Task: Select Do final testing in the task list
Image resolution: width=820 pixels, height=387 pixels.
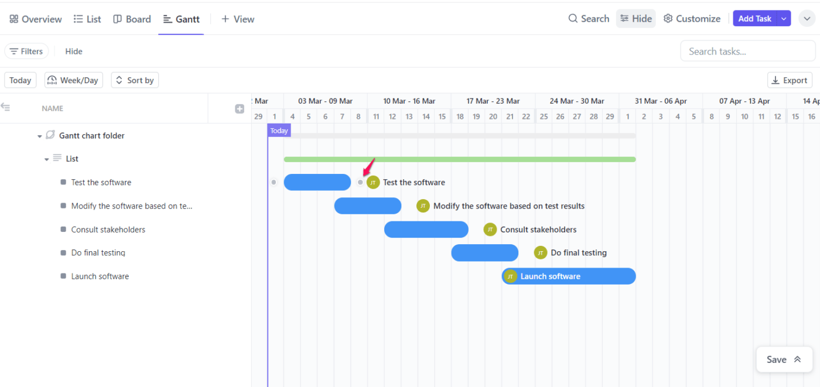Action: tap(98, 253)
